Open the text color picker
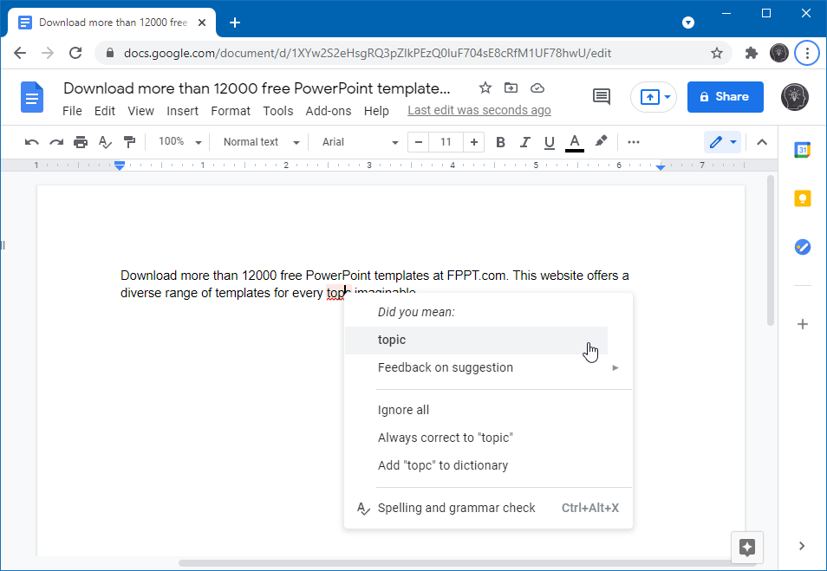This screenshot has height=571, width=827. (x=574, y=142)
